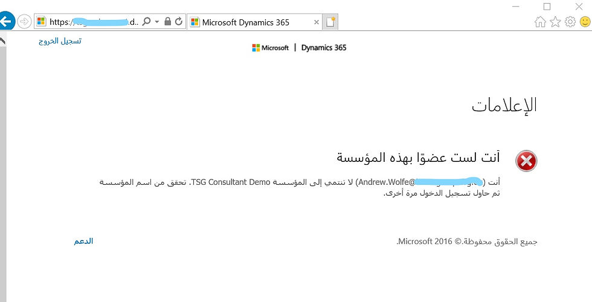
Task: Click the Dynamics 365 header text
Action: click(324, 48)
